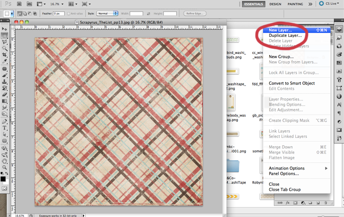The width and height of the screenshot is (344, 217).
Task: Select the Gradient tool
Action: pos(4,101)
